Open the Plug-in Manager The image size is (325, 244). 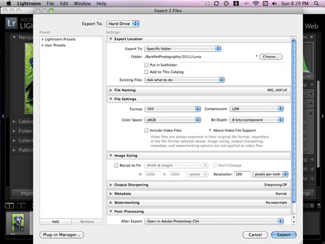(62, 235)
